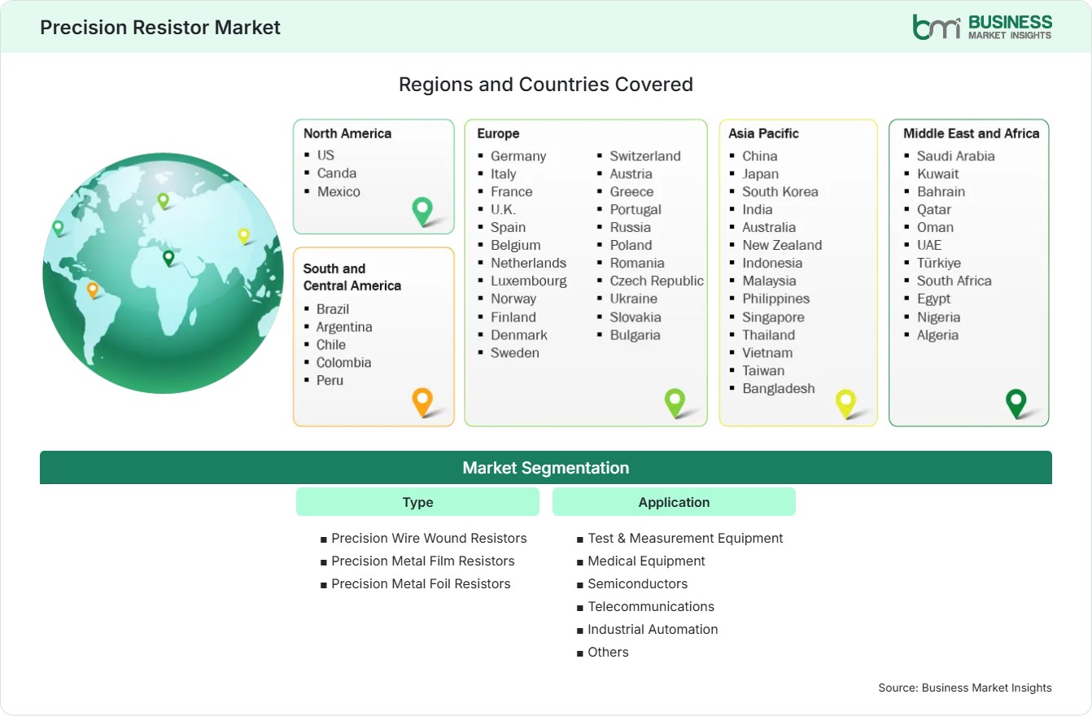The height and width of the screenshot is (716, 1092).
Task: Select the orange pin over South America on globe
Action: coord(93,289)
